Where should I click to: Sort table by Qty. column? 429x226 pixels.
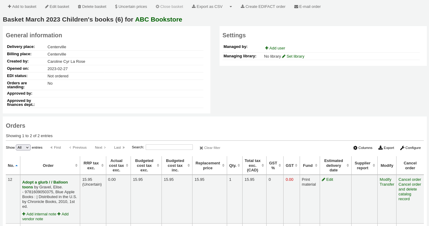[234, 166]
